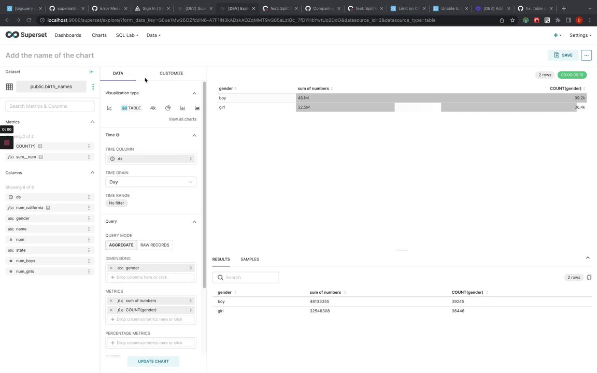Click the chart/results panel resize handle
Viewport: 597px width, 373px height.
click(402, 250)
